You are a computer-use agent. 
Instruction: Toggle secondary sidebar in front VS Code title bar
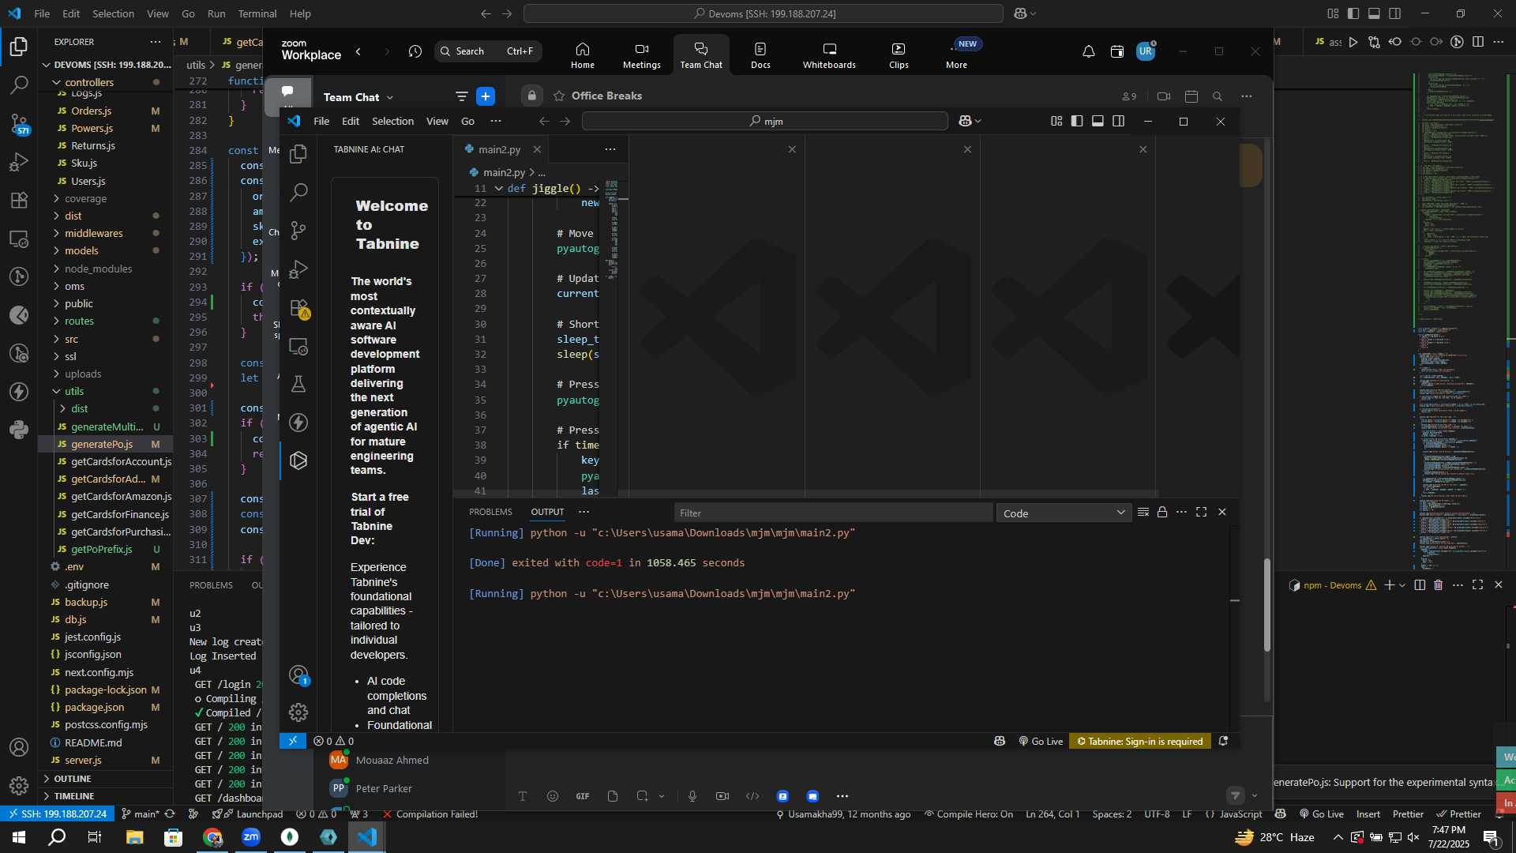1118,121
